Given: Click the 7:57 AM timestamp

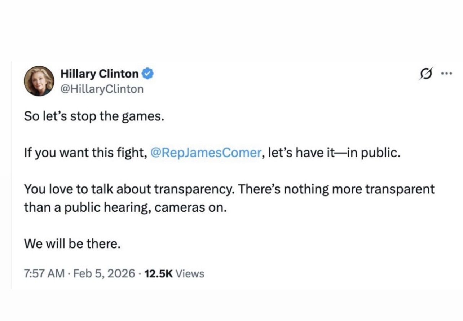Looking at the screenshot, I should [x=44, y=274].
